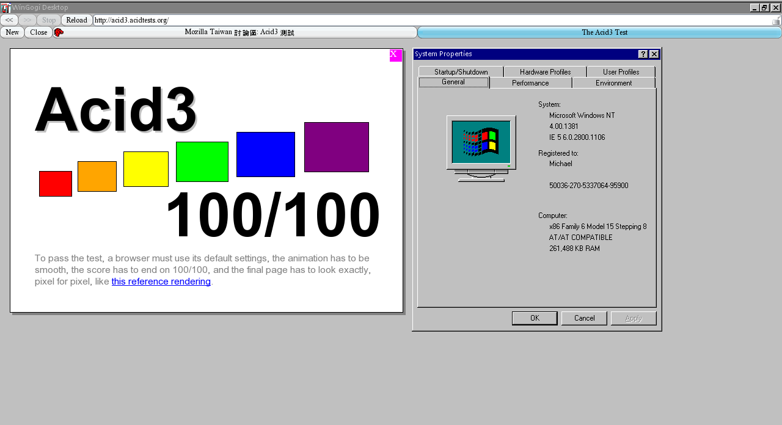The width and height of the screenshot is (782, 425).
Task: Click the red favicon on Mozilla Taiwan tab
Action: 59,32
